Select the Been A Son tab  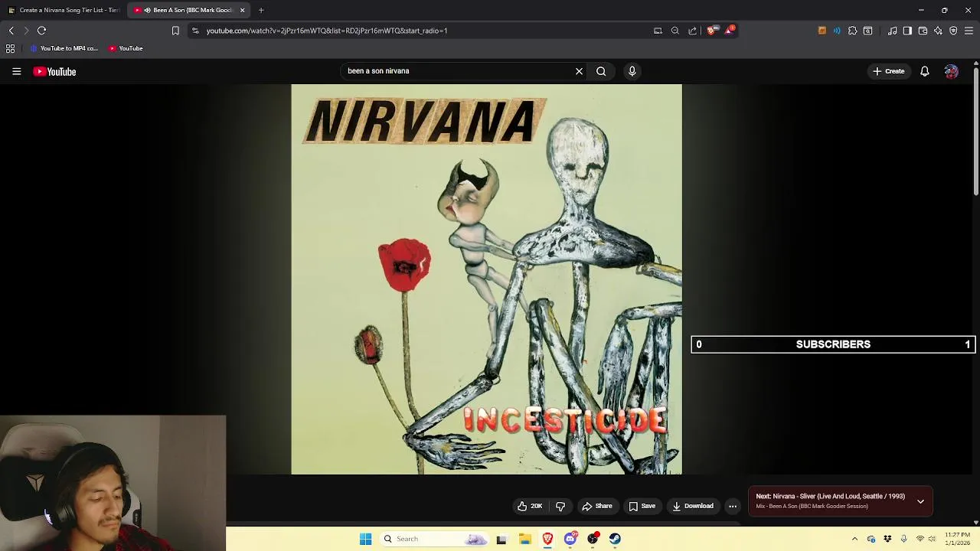coord(188,10)
